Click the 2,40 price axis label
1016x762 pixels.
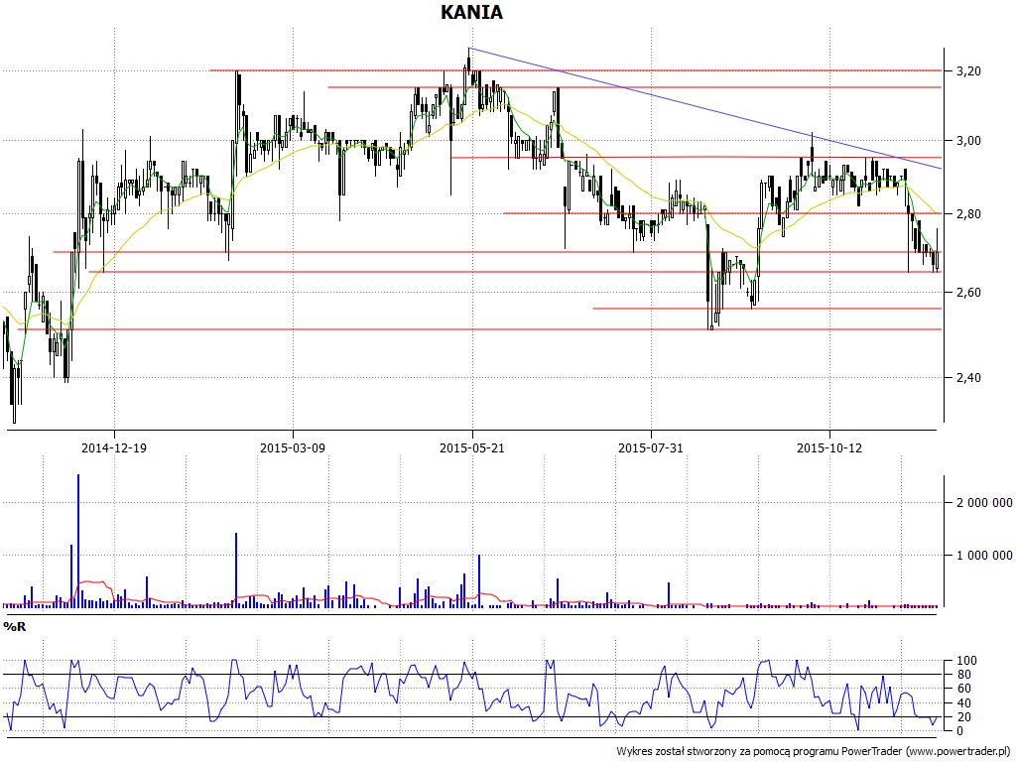coord(968,377)
